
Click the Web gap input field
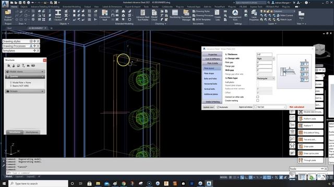pyautogui.click(x=265, y=70)
